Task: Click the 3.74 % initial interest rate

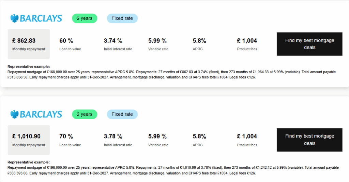Action: (113, 41)
